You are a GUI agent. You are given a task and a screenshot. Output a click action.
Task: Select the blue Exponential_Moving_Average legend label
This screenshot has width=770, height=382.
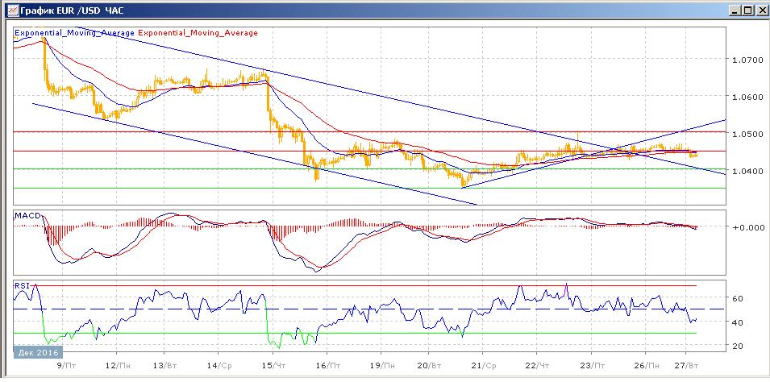(75, 33)
